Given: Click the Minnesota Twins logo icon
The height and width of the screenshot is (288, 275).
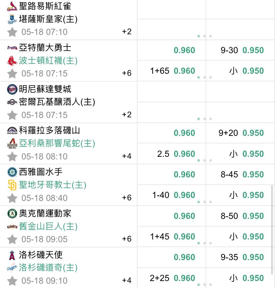Looking at the screenshot, I should (x=12, y=89).
